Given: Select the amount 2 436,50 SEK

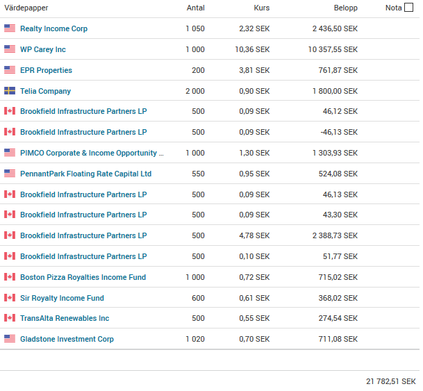Looking at the screenshot, I should [335, 28].
